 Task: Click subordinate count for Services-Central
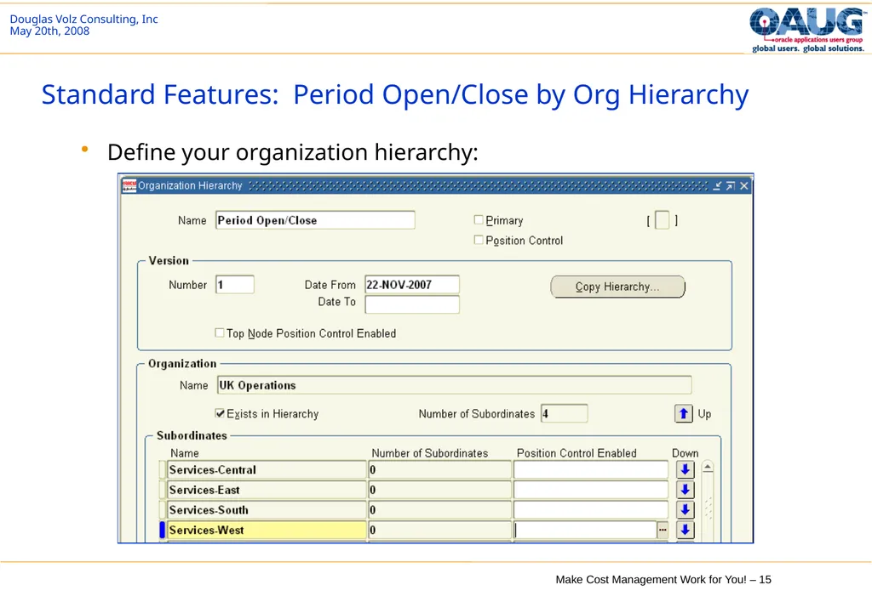[x=439, y=470]
